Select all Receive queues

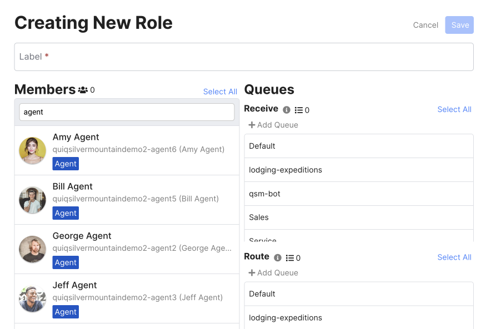coord(454,109)
